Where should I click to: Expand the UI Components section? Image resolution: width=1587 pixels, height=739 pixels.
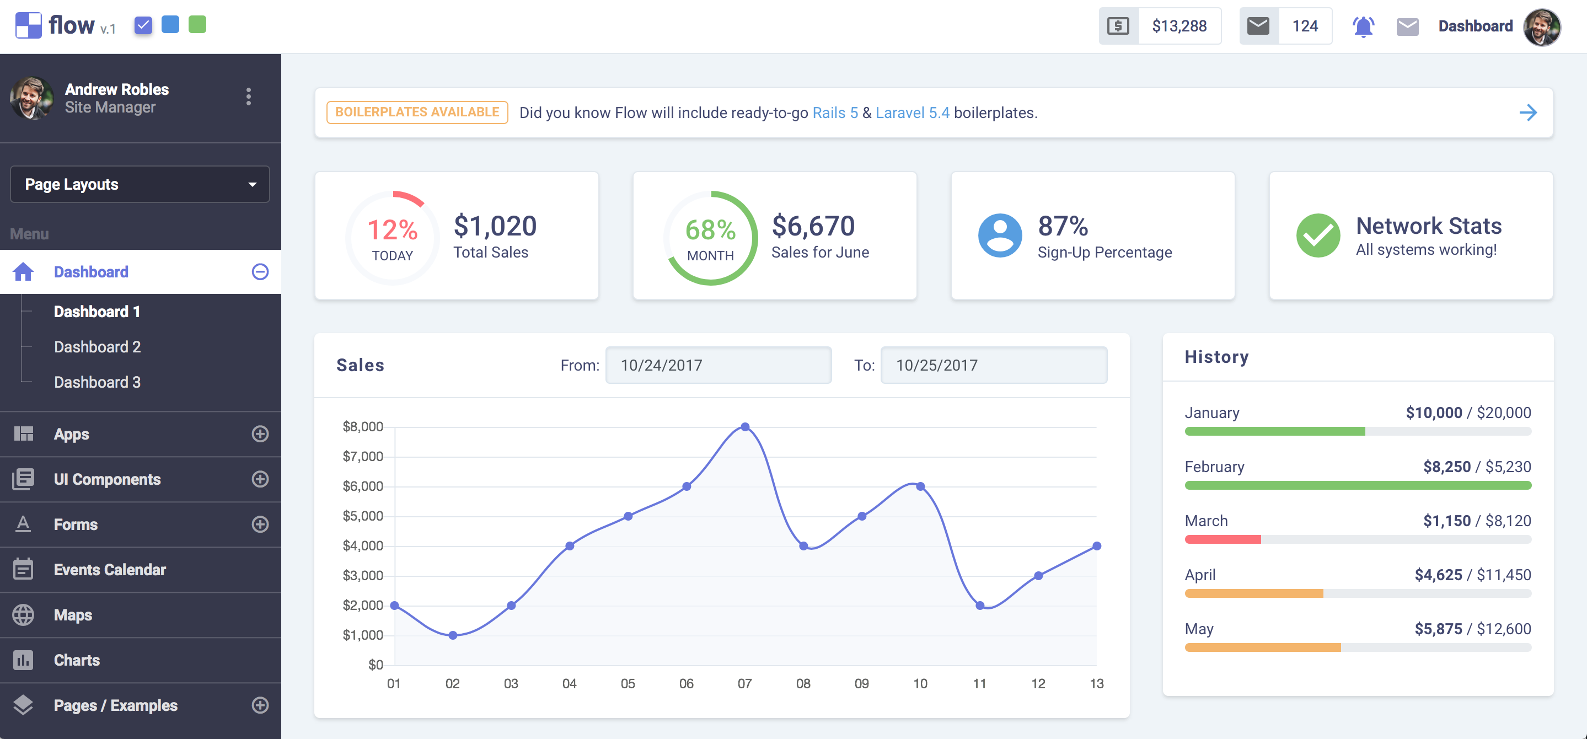coord(260,479)
